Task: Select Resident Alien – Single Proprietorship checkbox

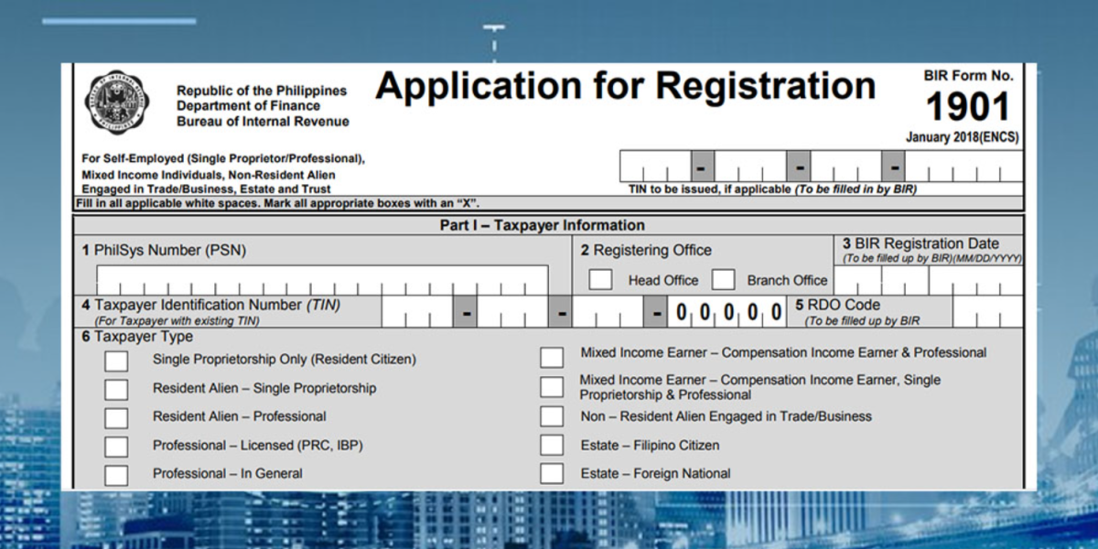Action: pos(116,389)
